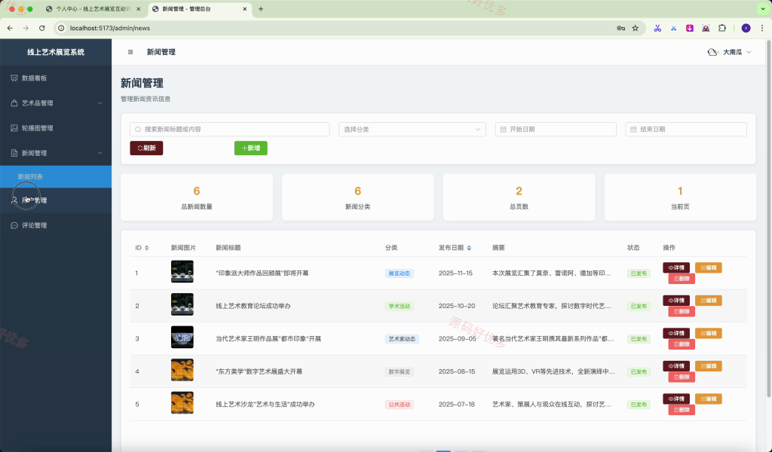Click the 展览动态 category tag
The height and width of the screenshot is (452, 772).
point(400,273)
